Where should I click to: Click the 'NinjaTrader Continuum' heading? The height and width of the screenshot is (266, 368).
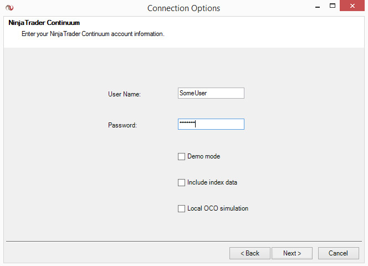(44, 23)
